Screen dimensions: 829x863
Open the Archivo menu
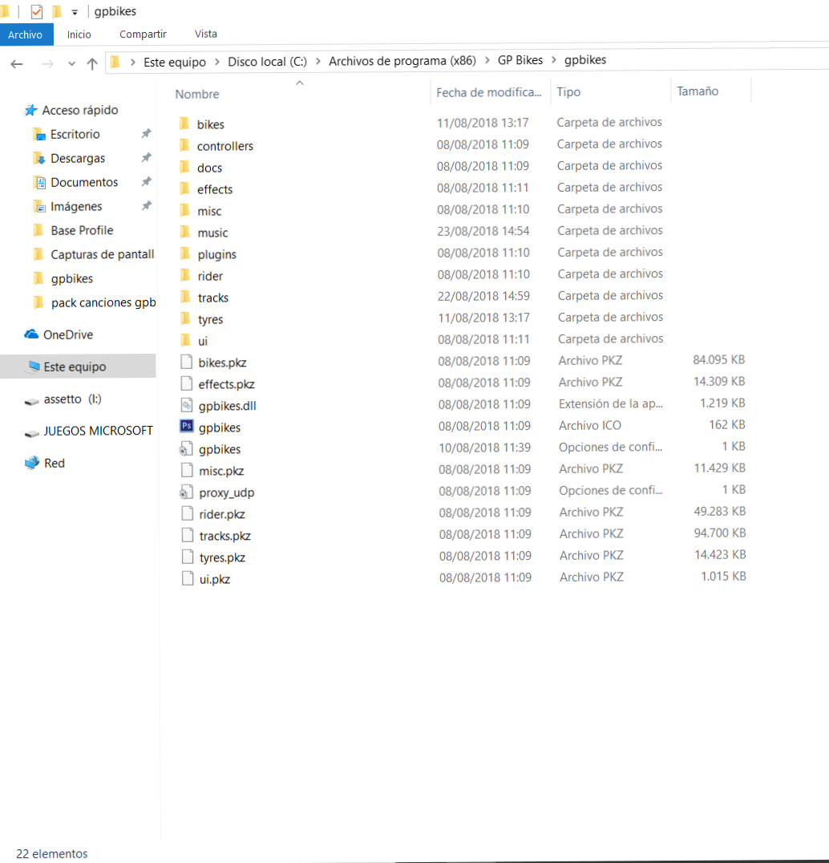tap(26, 34)
